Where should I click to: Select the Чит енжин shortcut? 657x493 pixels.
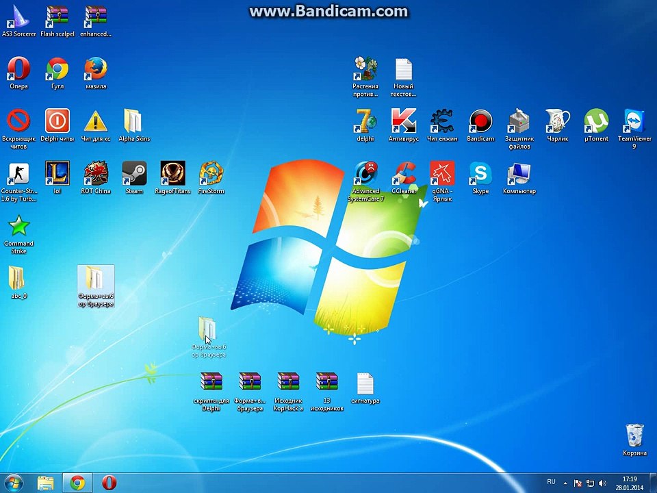coord(442,125)
